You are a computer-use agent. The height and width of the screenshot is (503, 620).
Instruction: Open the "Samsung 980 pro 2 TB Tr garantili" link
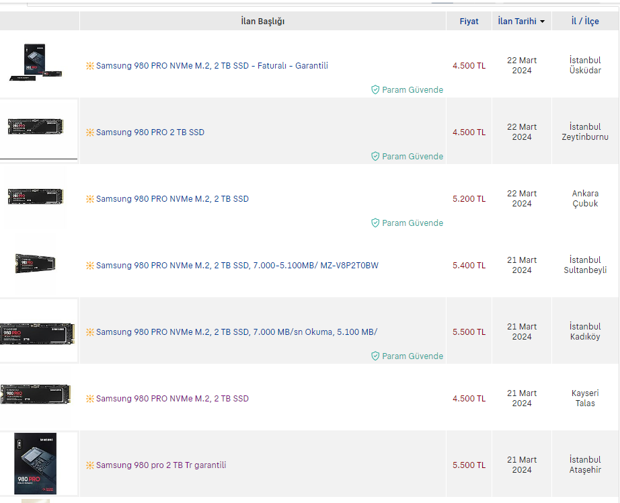point(161,465)
